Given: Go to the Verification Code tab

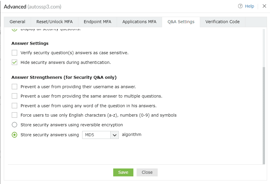Looking at the screenshot, I should click(222, 22).
